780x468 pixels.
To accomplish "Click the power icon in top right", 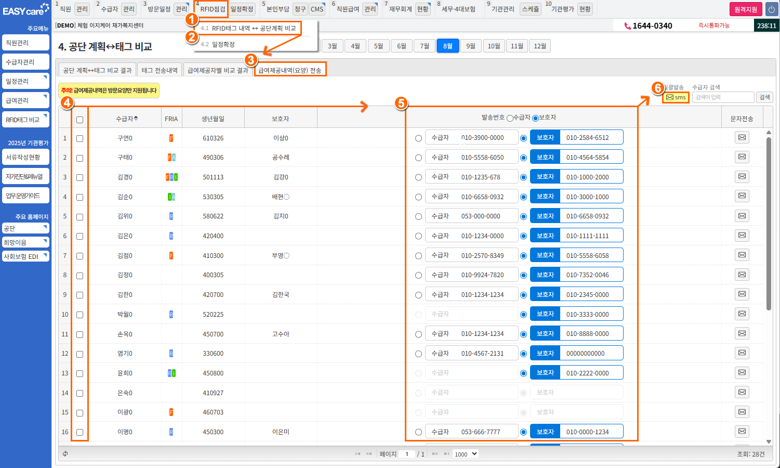I will pos(771,9).
